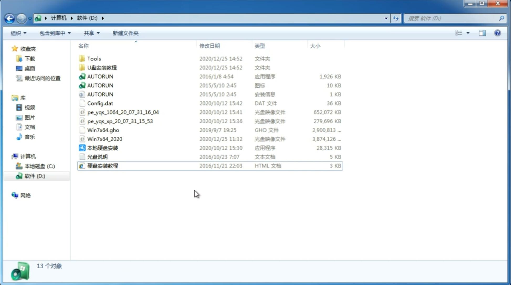Open pe_yqs_1064 disc image file
Screen dimensions: 511x285
tap(123, 112)
